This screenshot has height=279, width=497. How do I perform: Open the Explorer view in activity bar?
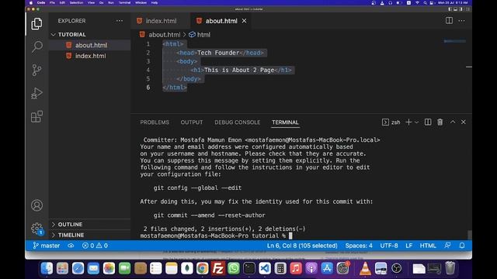click(x=36, y=24)
